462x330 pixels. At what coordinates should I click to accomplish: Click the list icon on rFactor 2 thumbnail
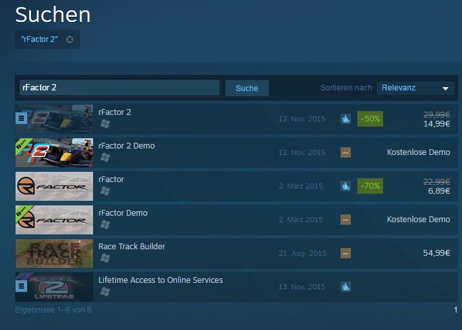21,118
